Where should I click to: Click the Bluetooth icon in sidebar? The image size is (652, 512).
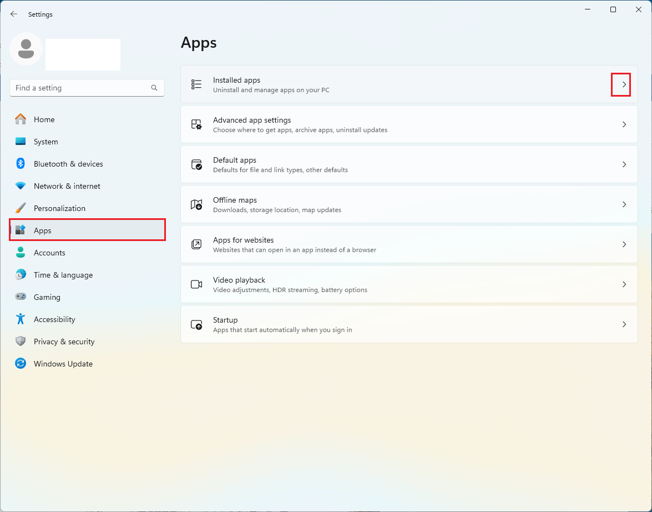[x=21, y=164]
